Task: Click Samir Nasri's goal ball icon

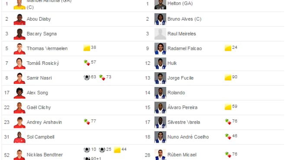Action: (87, 77)
